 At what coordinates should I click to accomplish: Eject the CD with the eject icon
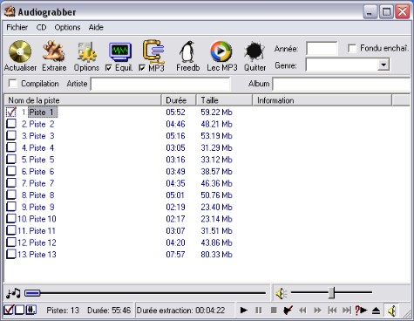[x=376, y=311]
